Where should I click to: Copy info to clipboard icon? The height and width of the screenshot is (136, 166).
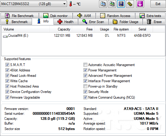[x=103, y=4]
